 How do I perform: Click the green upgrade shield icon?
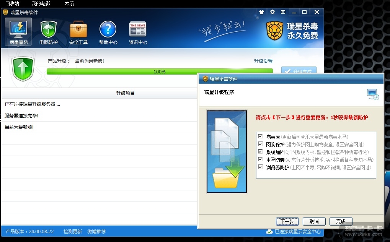pos(23,69)
